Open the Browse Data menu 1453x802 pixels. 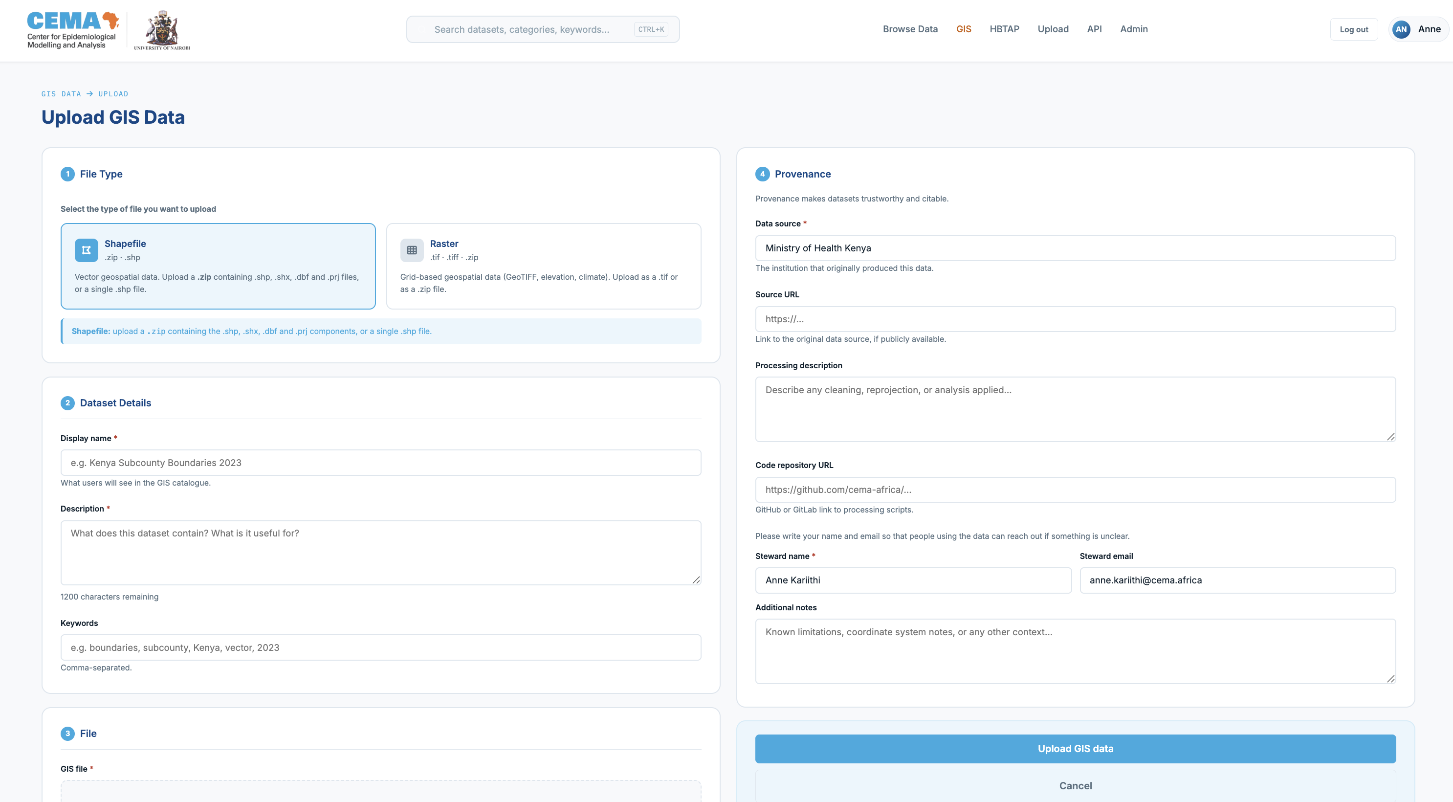[x=910, y=29]
